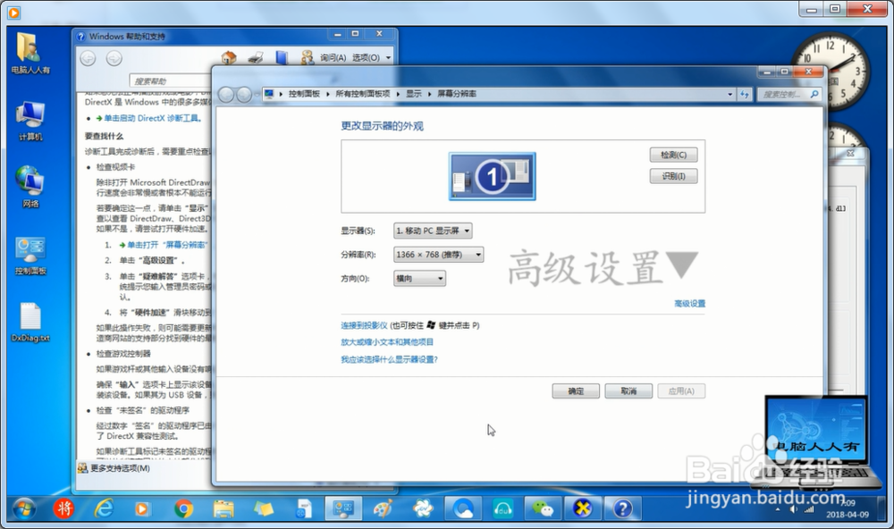894x529 pixels.
Task: Click the 询问(A) button in Help window
Action: tap(324, 57)
